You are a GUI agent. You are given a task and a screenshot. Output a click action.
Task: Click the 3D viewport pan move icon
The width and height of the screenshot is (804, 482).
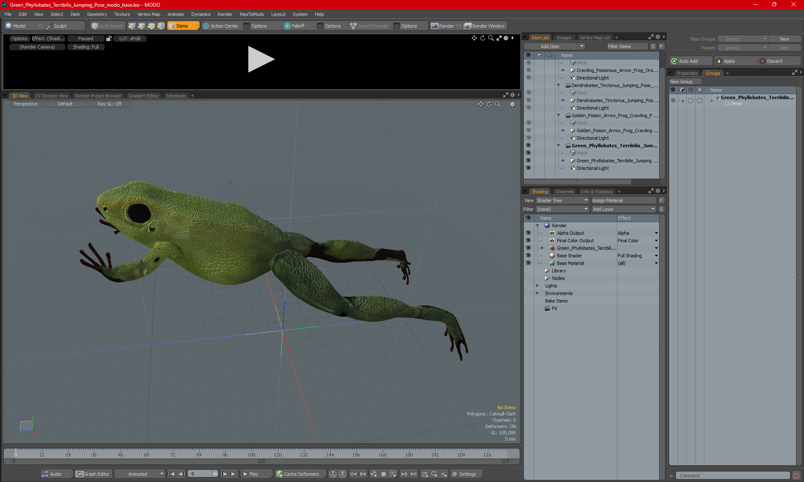point(481,104)
